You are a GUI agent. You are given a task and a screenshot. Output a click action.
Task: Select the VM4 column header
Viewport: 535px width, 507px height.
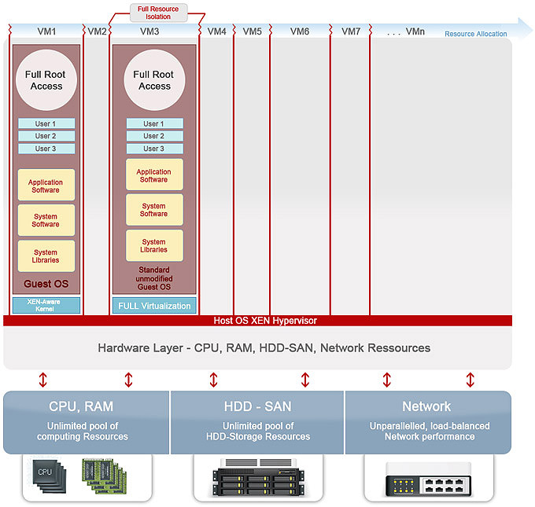(216, 31)
